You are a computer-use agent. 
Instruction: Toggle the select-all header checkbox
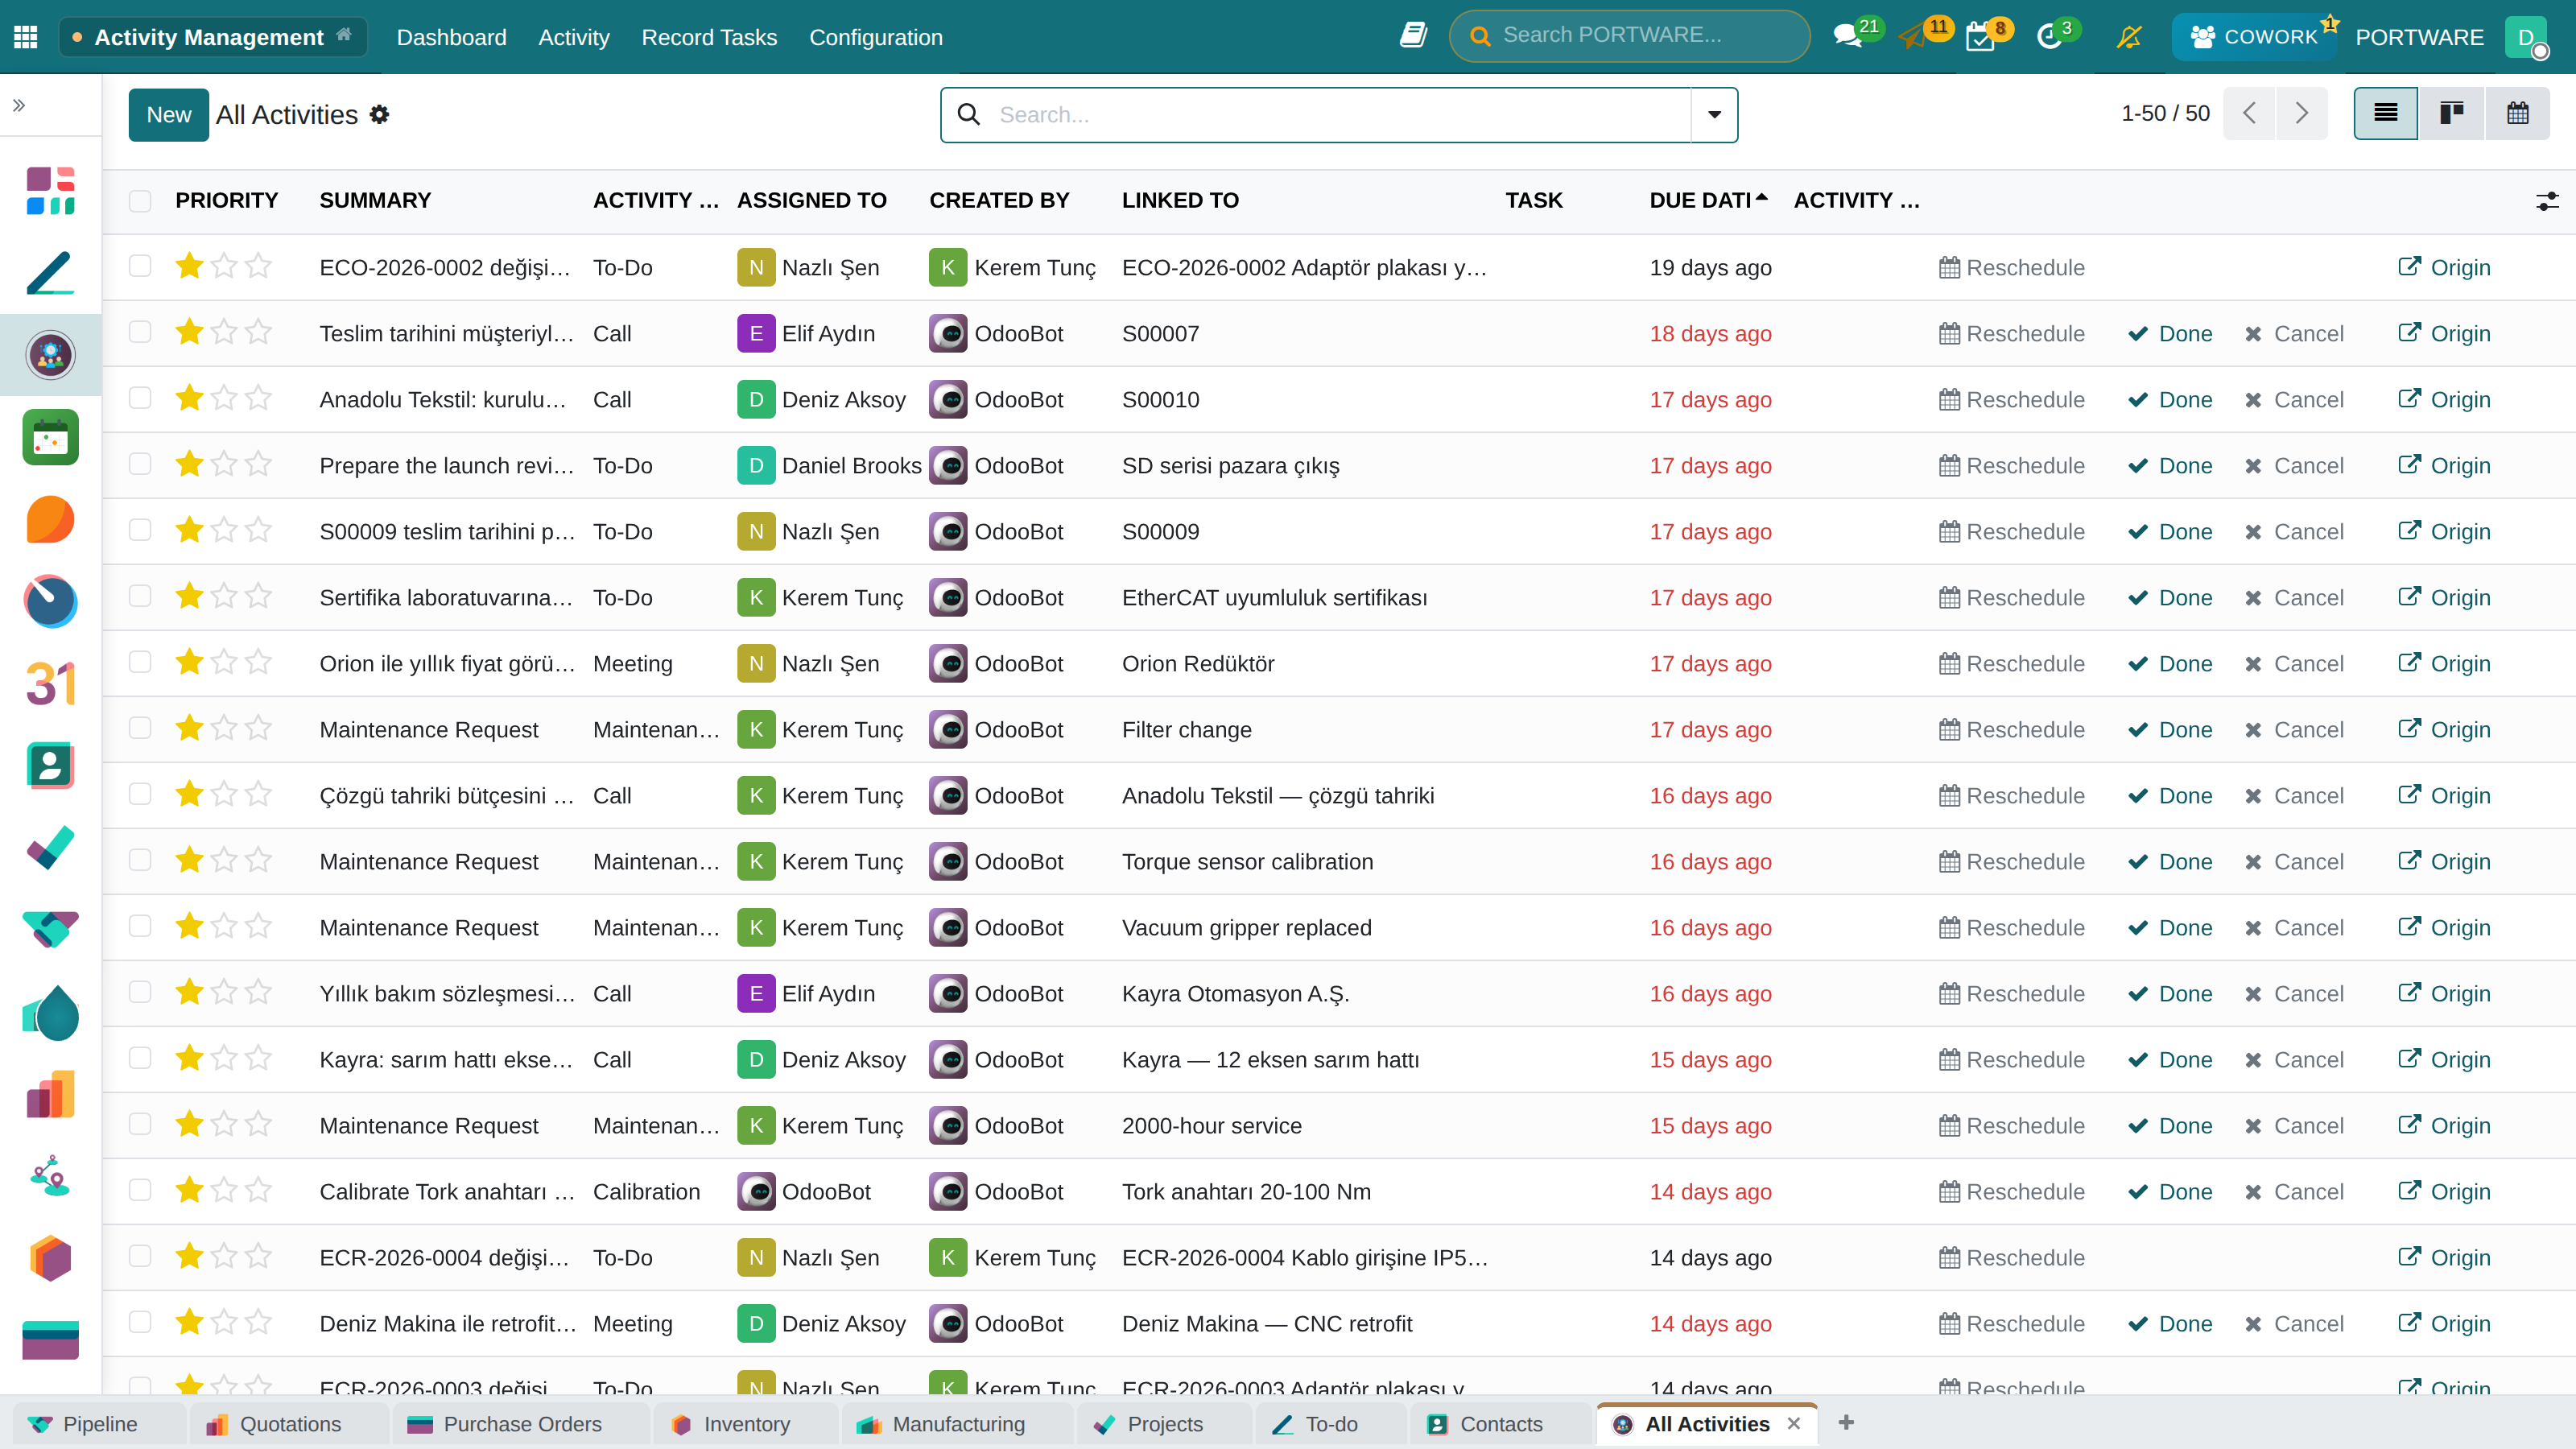[140, 201]
